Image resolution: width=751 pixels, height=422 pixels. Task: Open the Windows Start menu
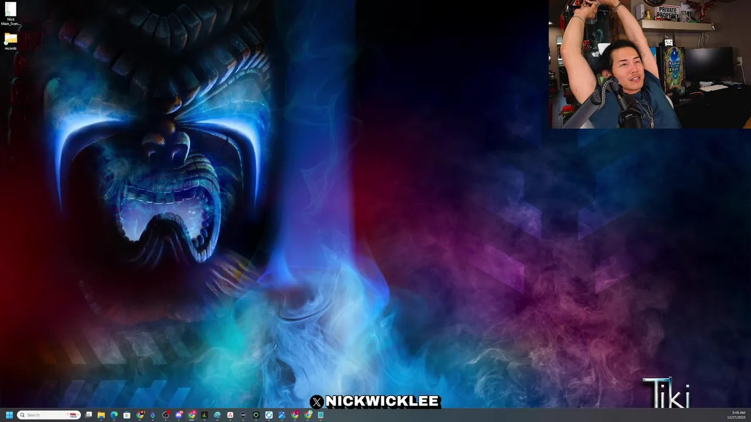click(9, 415)
